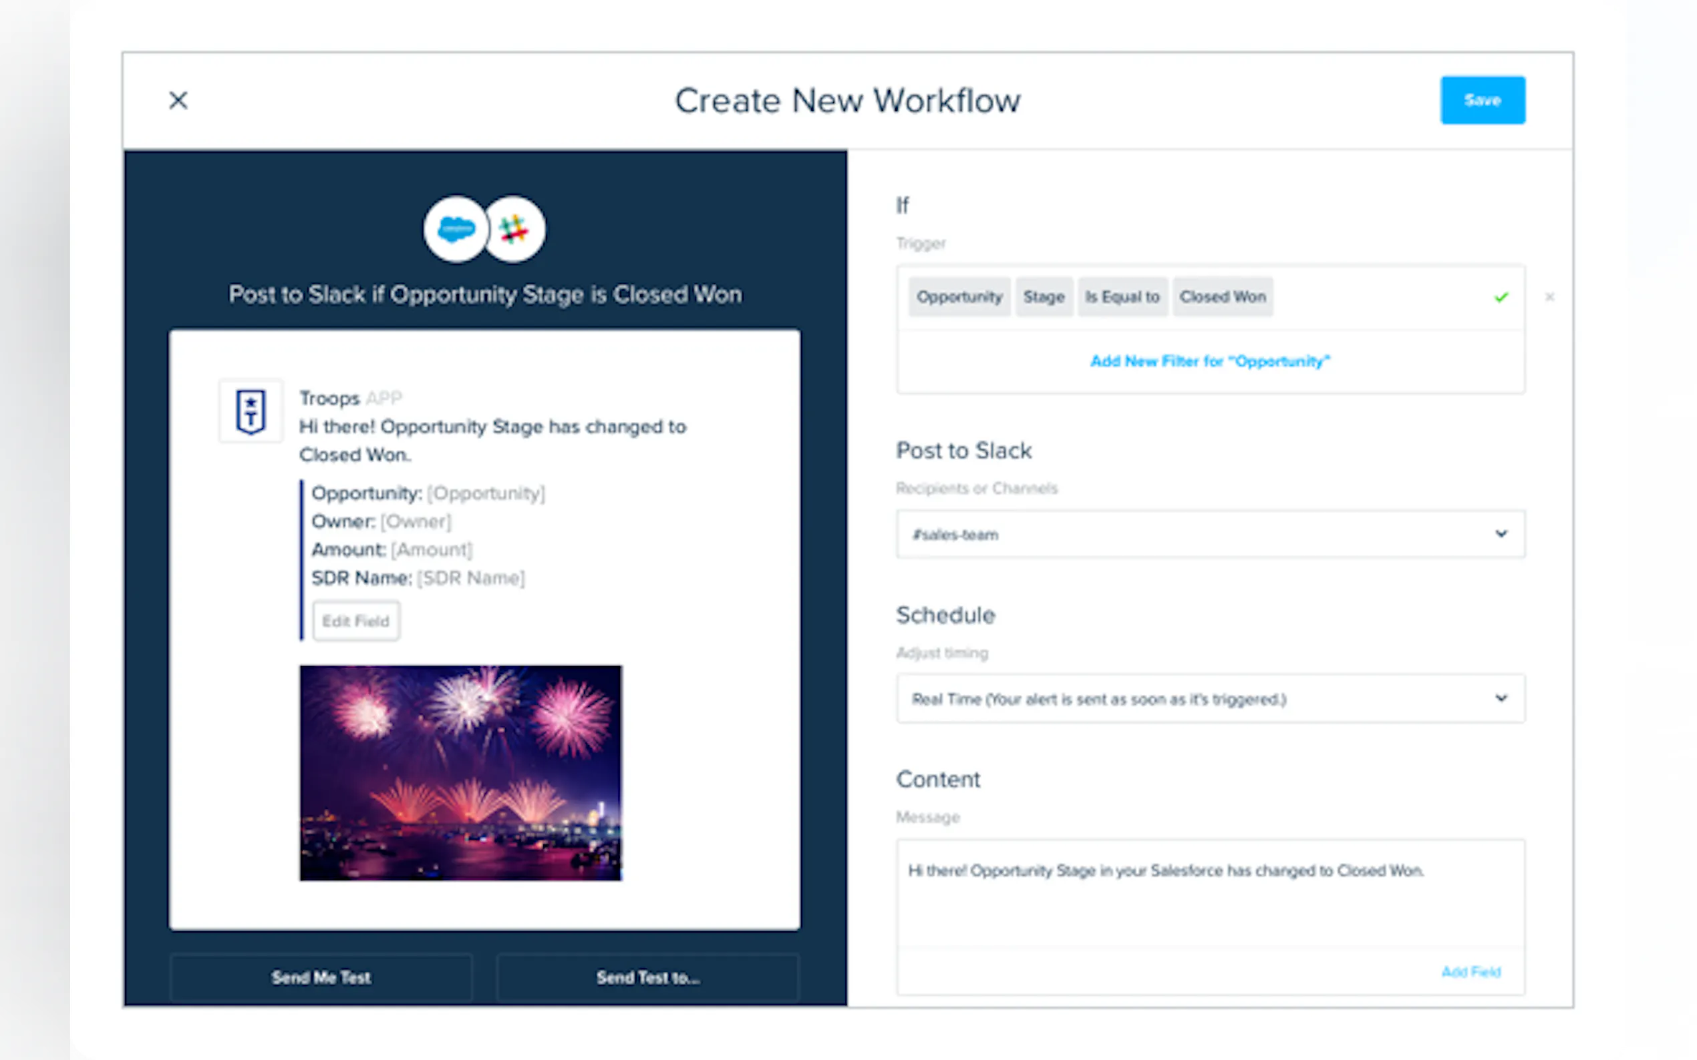The height and width of the screenshot is (1060, 1697).
Task: Click Send Me Test button
Action: tap(321, 977)
